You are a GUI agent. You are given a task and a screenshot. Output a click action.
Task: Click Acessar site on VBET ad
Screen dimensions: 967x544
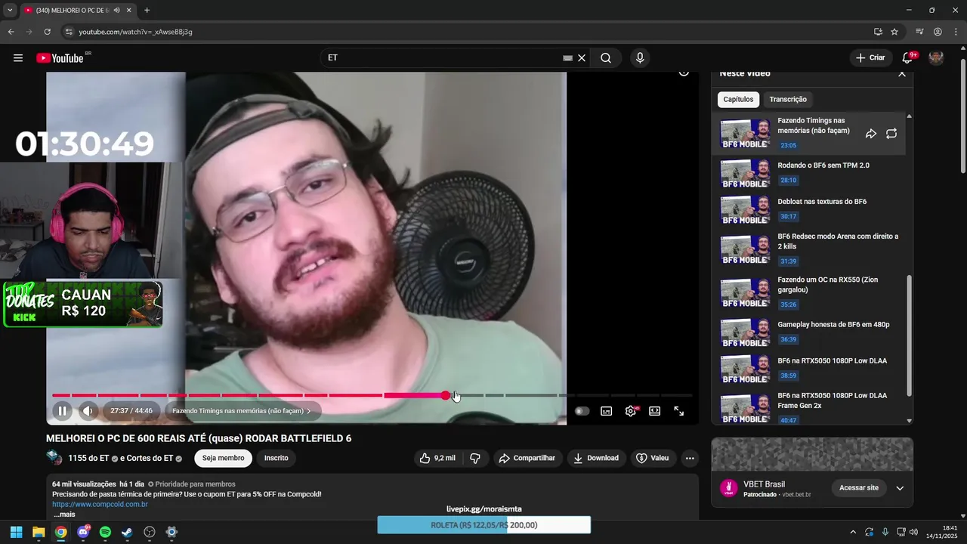858,488
